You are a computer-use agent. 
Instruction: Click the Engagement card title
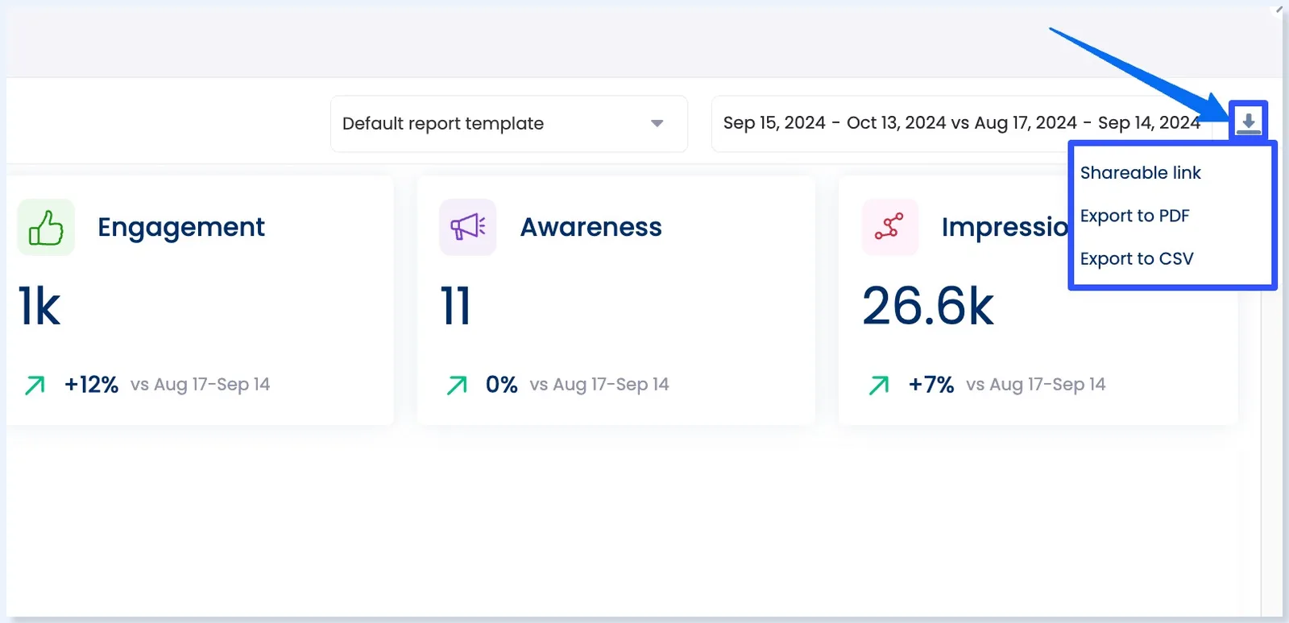181,228
